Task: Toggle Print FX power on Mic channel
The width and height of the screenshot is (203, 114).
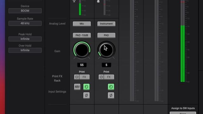Action: click(77, 77)
